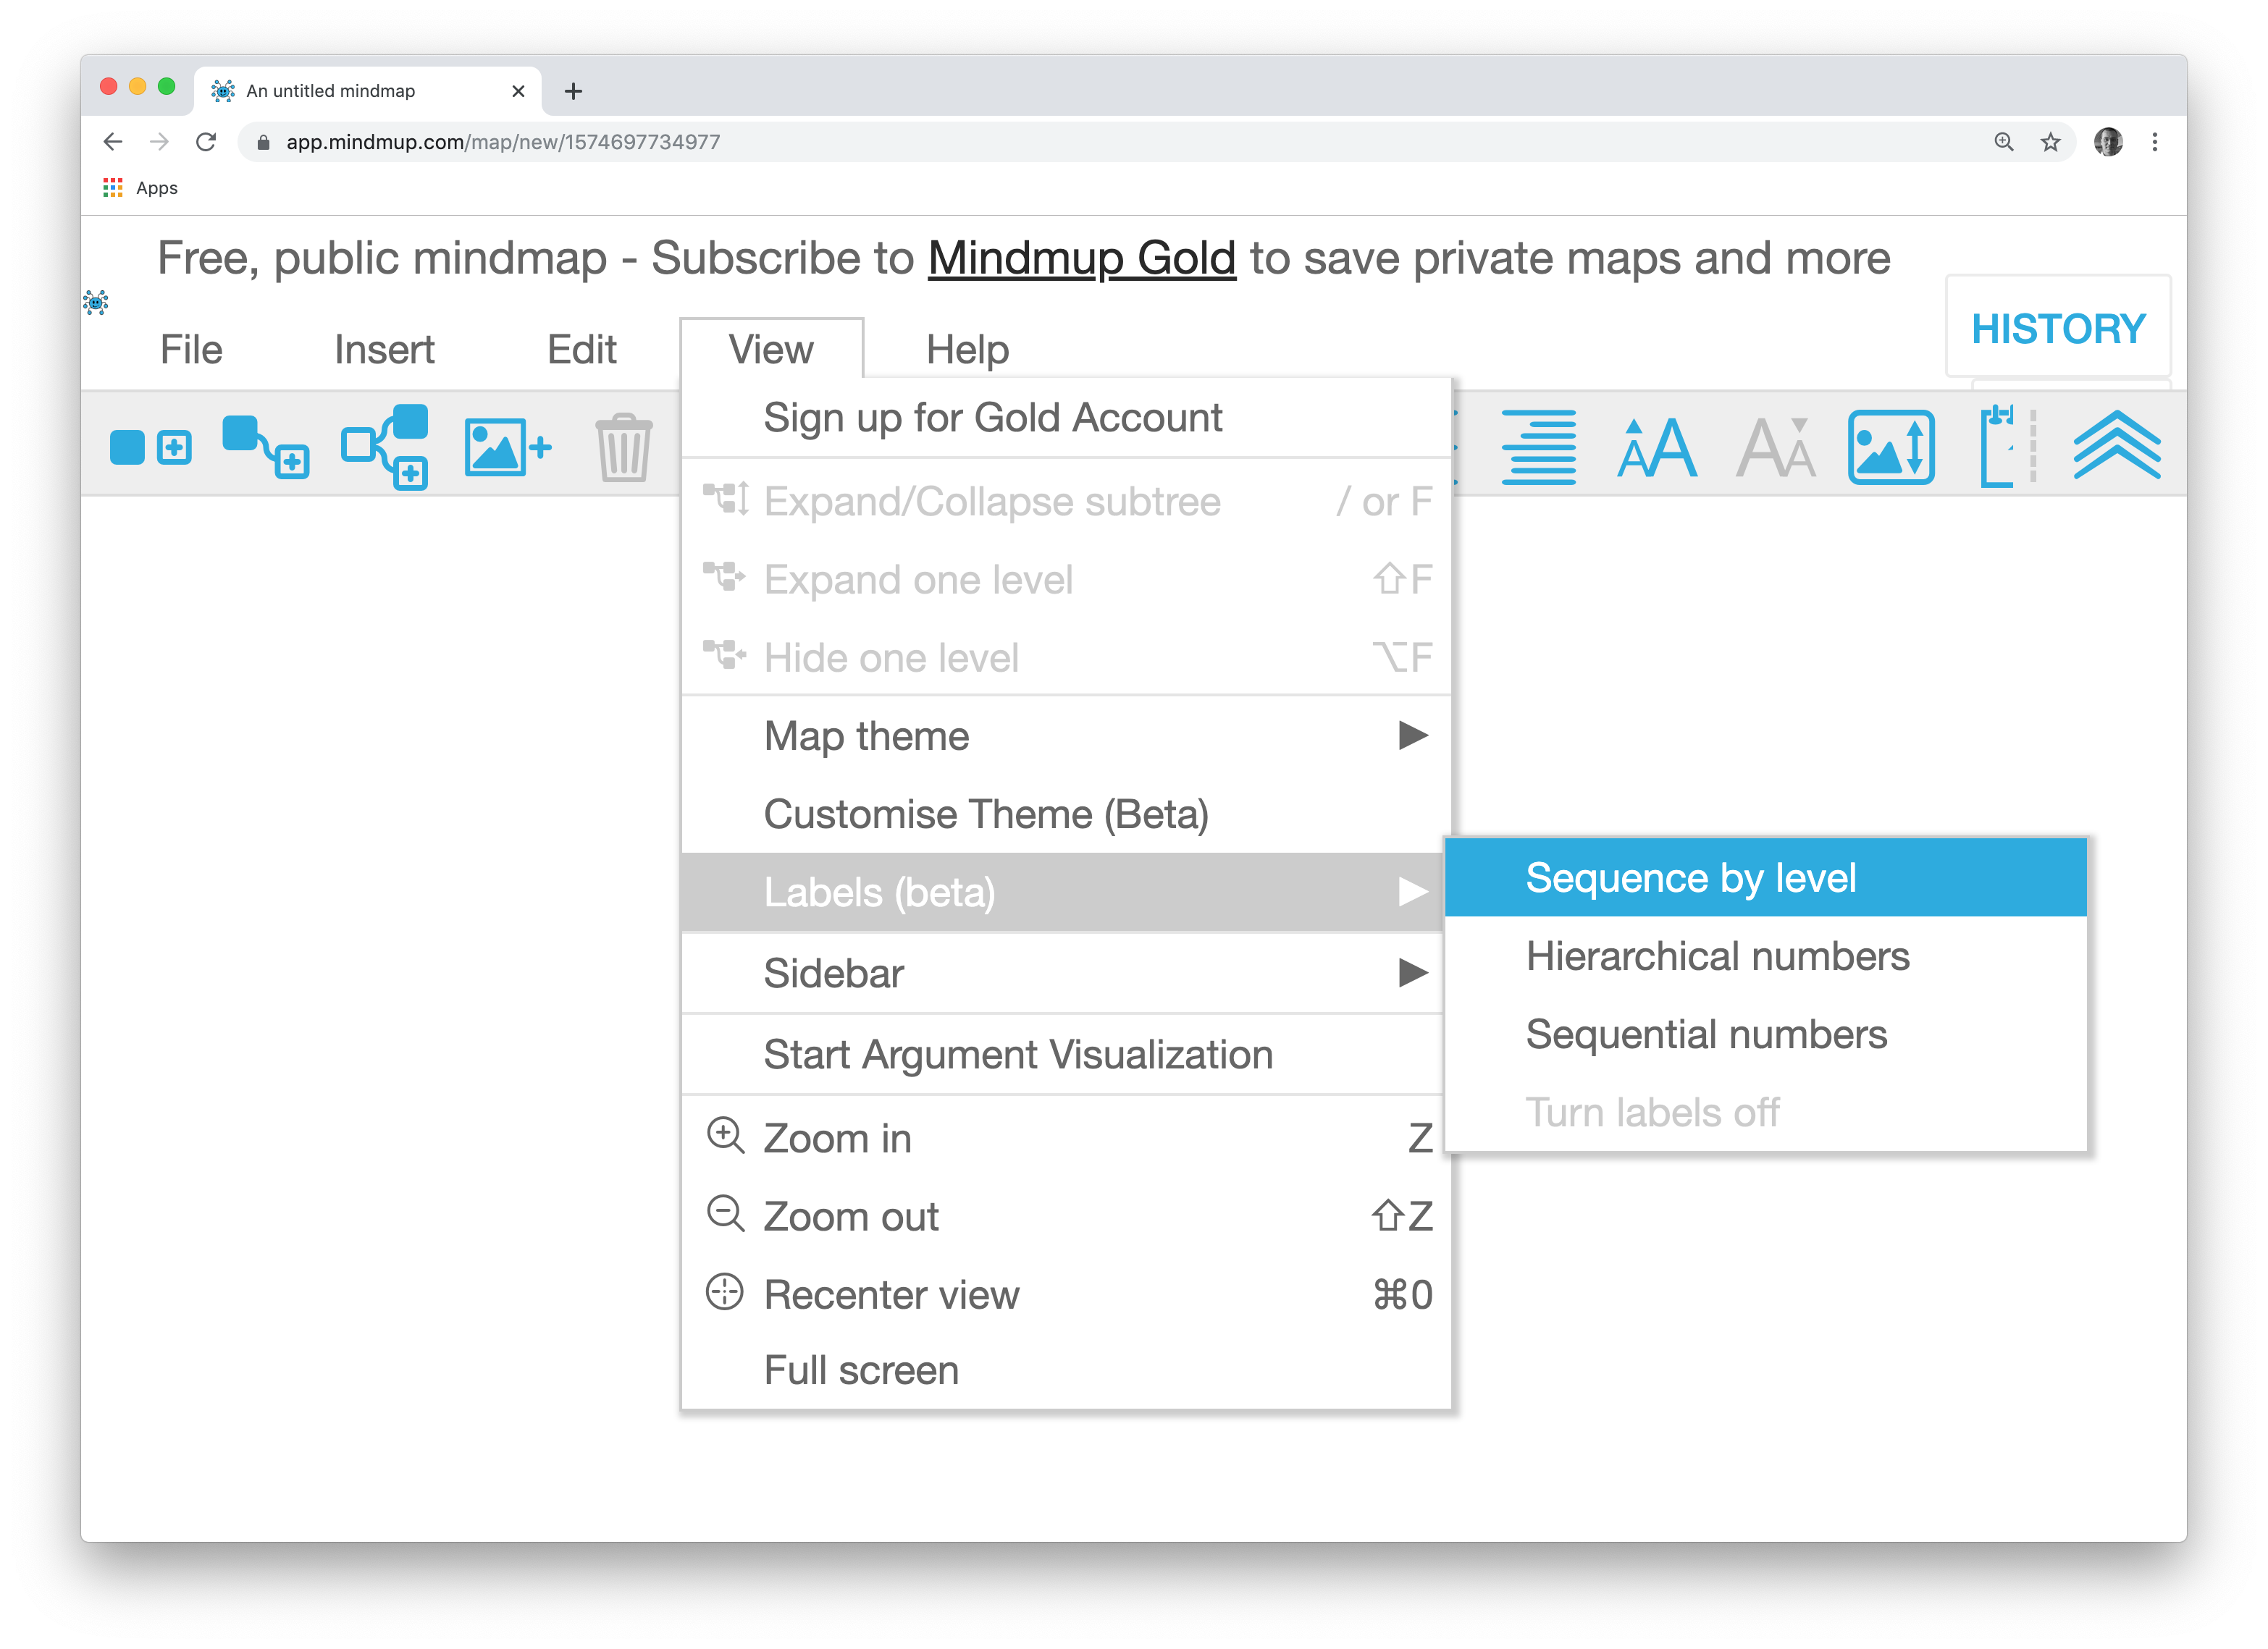Click the trash delete node icon
2268x1649 pixels.
[x=624, y=447]
